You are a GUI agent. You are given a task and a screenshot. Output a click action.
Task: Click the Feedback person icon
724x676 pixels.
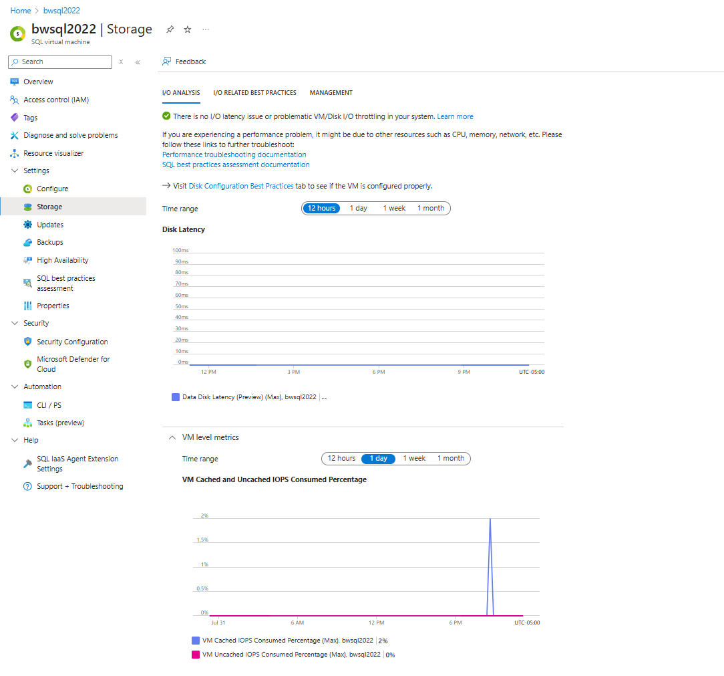coord(167,62)
